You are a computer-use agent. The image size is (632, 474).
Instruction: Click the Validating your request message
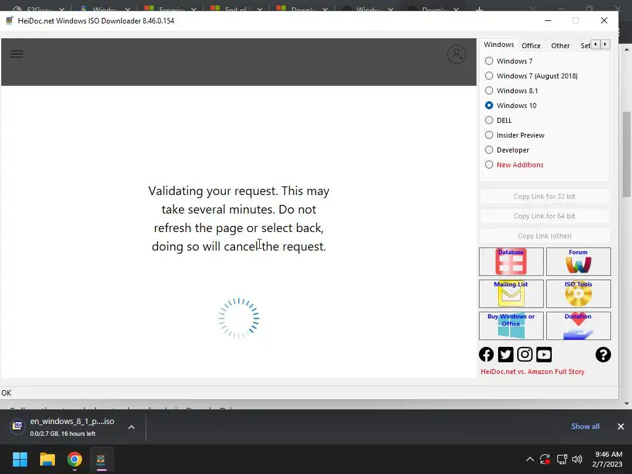239,218
